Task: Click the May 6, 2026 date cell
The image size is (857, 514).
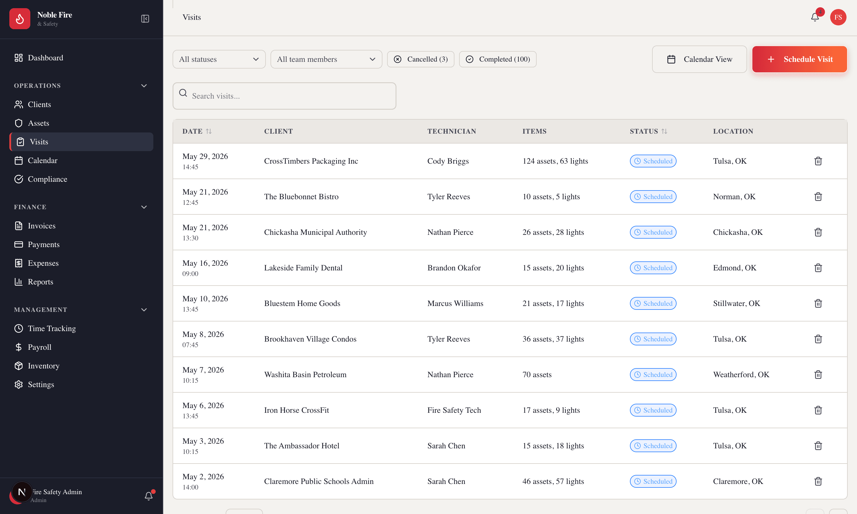Action: (x=203, y=410)
